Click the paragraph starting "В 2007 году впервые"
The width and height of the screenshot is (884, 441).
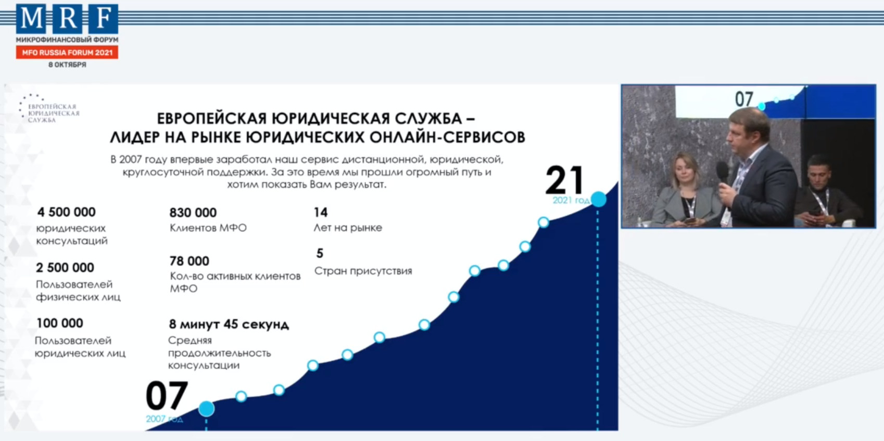307,172
